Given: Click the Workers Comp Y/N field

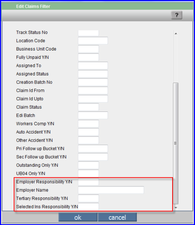Looking at the screenshot, I should [88, 124].
